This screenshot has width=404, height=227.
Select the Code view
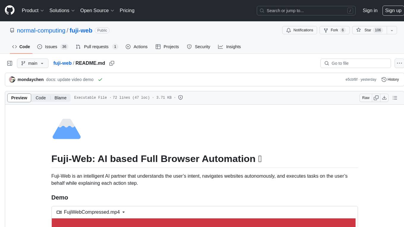(x=41, y=98)
